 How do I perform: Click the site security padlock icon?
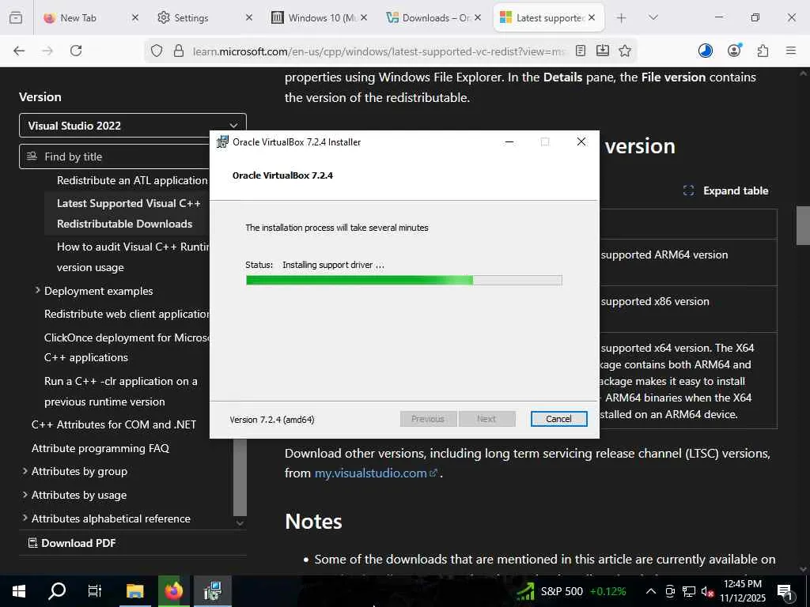coord(179,51)
